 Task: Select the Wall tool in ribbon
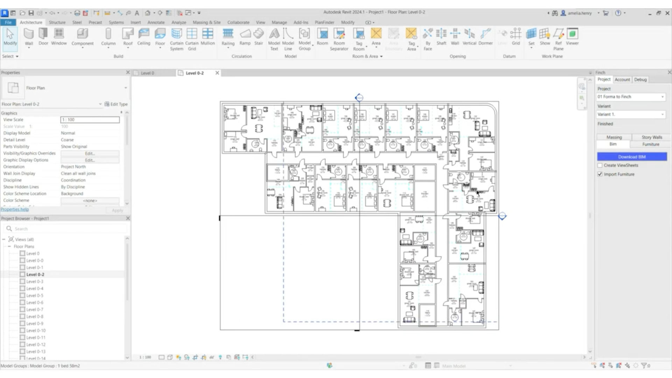click(x=29, y=37)
